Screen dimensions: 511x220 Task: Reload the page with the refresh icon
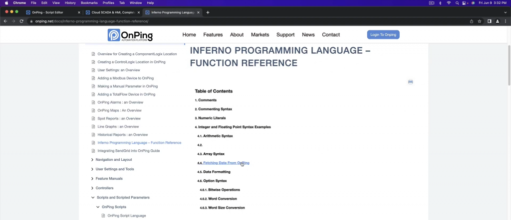[x=21, y=21]
